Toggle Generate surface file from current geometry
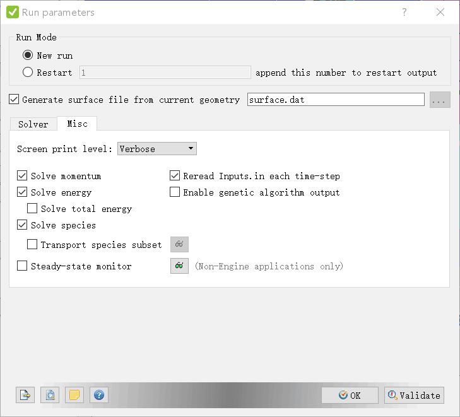 14,100
